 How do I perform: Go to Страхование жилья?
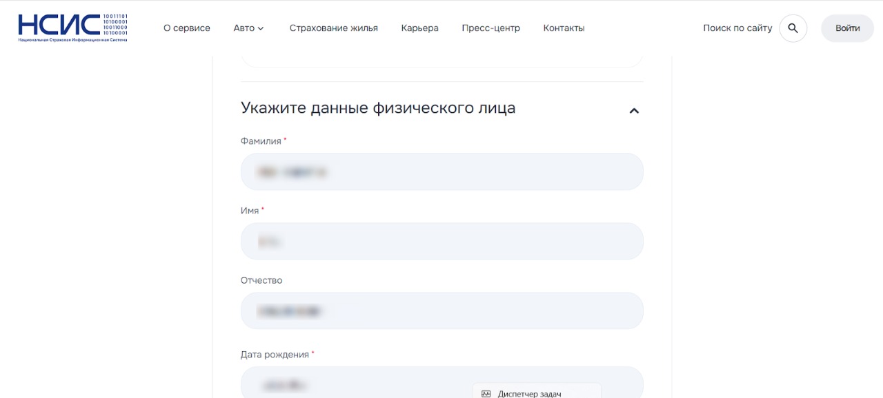pos(334,28)
